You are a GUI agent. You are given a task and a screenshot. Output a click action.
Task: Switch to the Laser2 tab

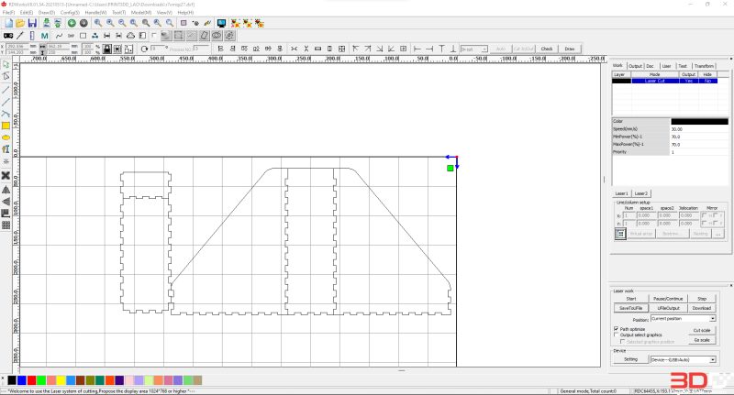640,193
